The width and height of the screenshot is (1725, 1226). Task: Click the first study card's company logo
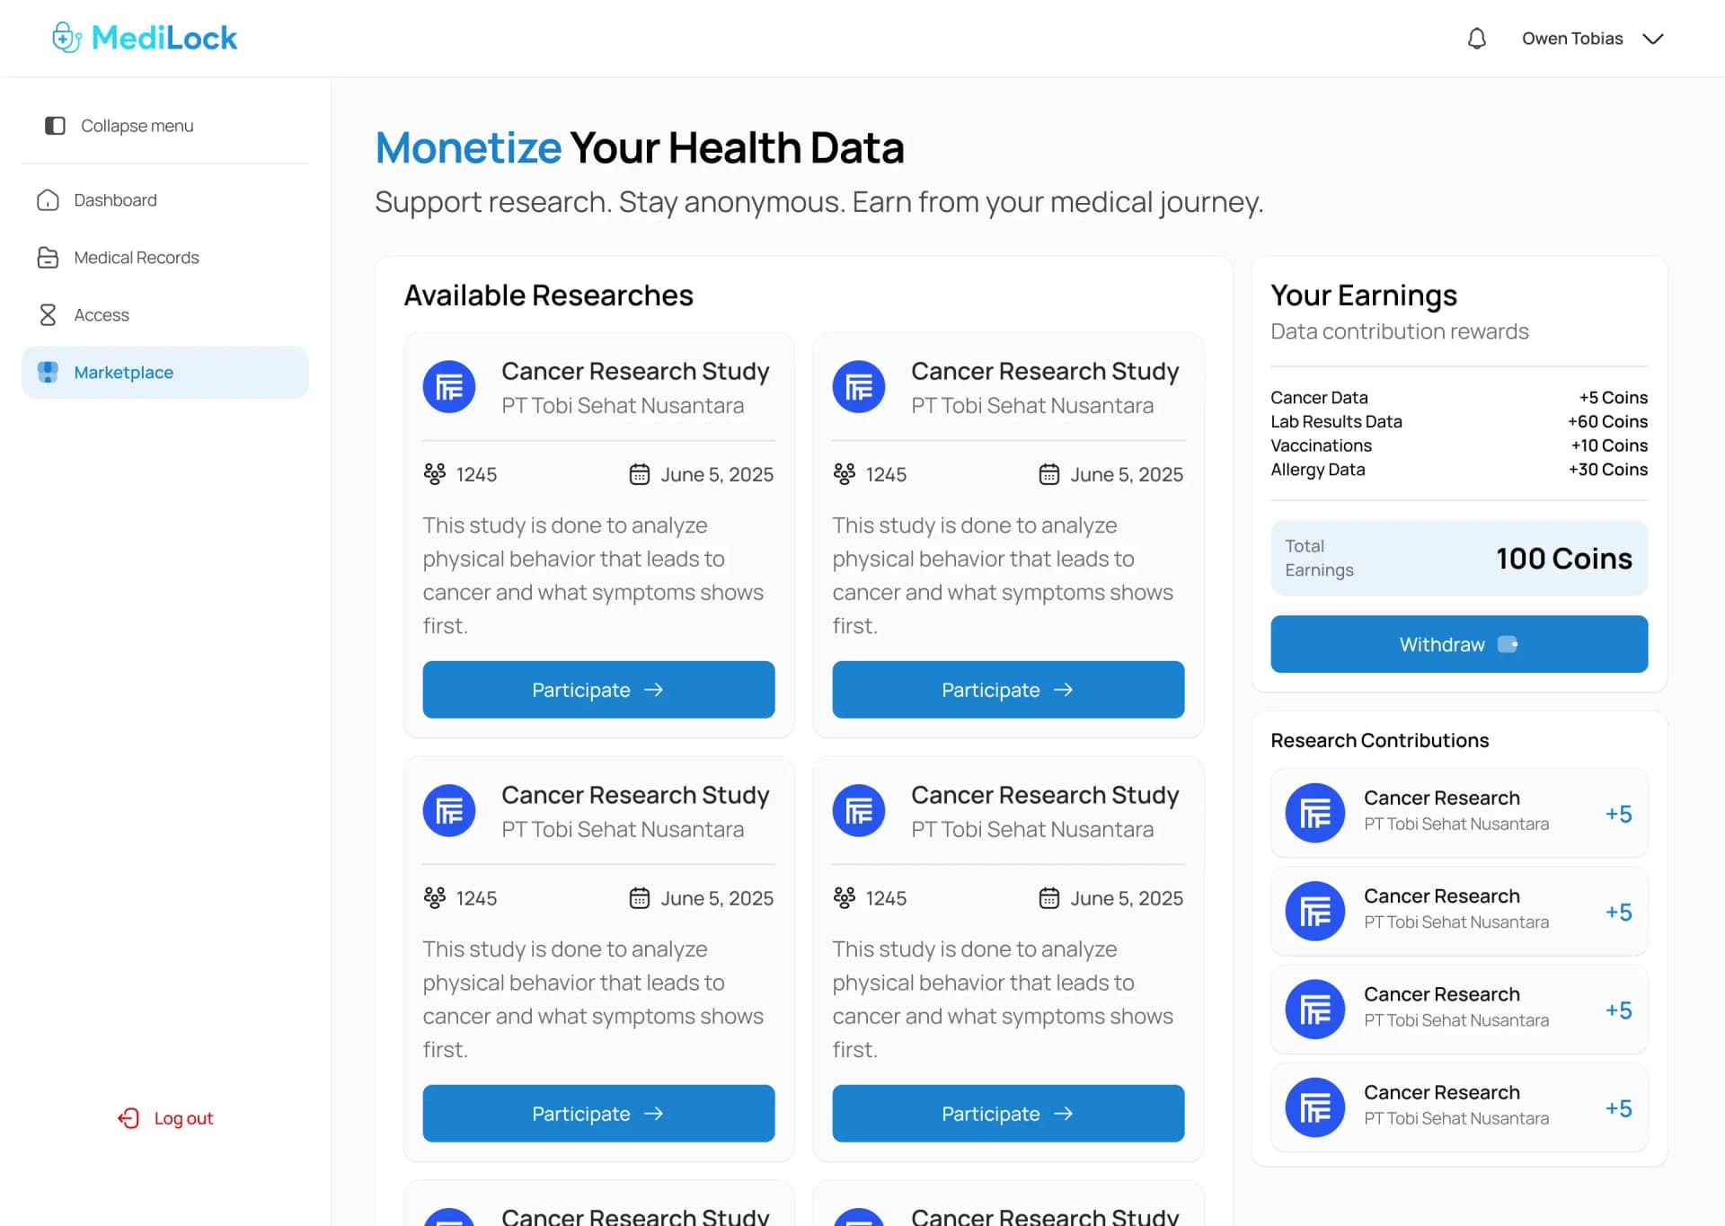coord(449,387)
